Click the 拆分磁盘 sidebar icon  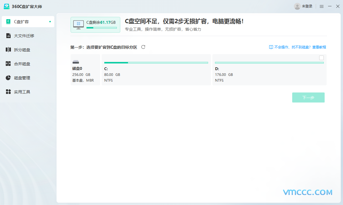[8, 50]
